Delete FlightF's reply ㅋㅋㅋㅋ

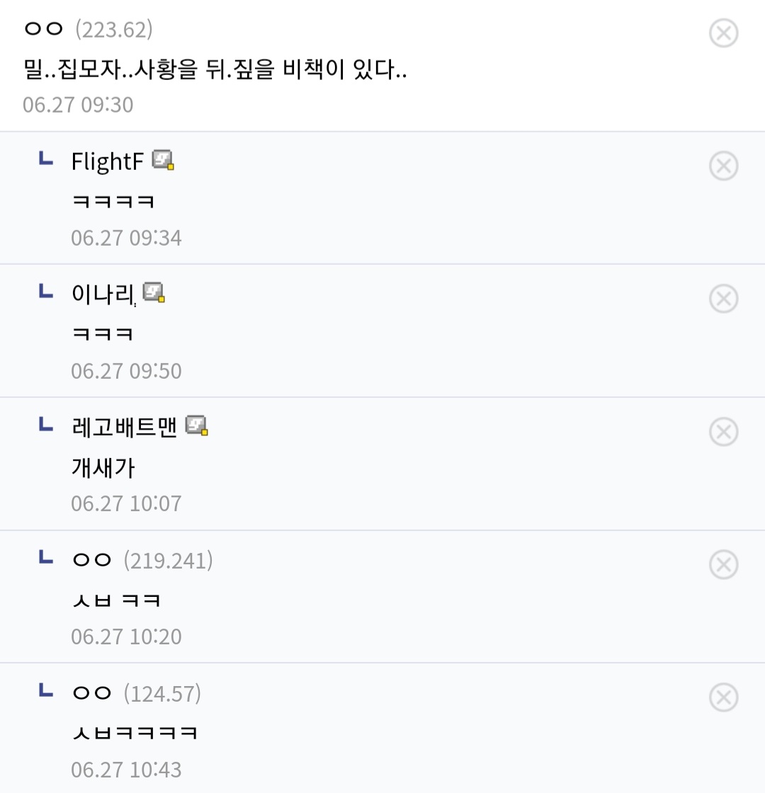point(723,166)
